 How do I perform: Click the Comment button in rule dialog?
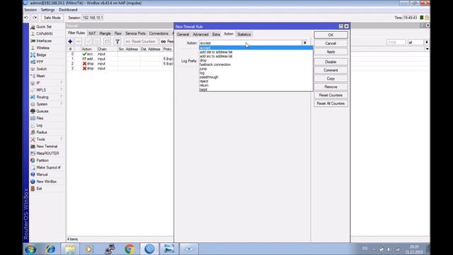(331, 70)
